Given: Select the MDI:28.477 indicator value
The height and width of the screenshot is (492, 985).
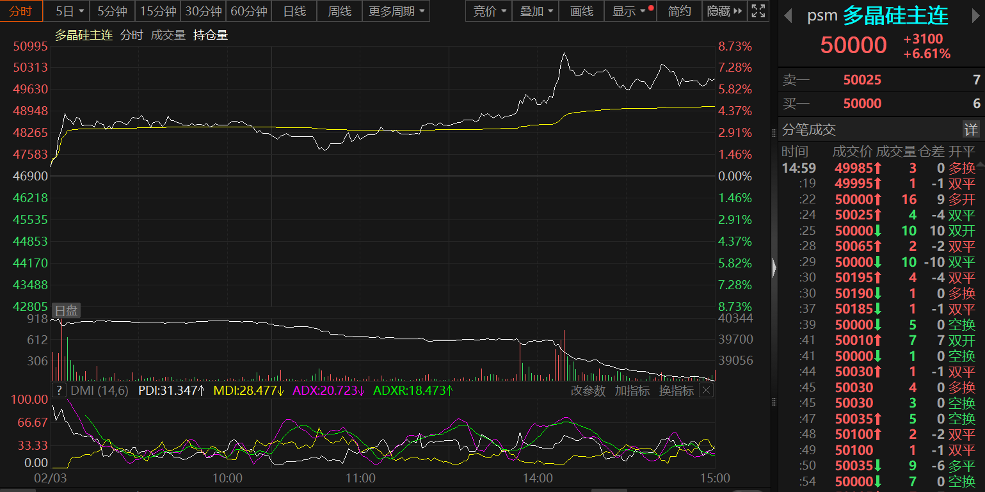Looking at the screenshot, I should pyautogui.click(x=250, y=390).
